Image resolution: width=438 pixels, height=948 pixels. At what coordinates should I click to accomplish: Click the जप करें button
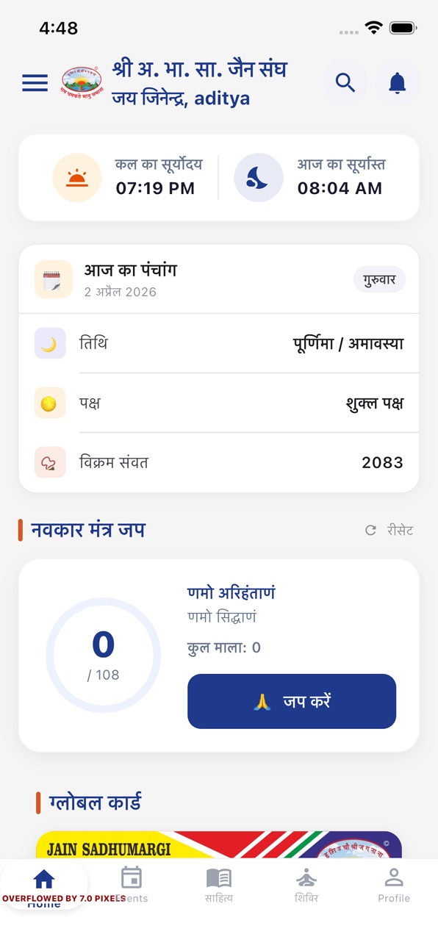(292, 701)
